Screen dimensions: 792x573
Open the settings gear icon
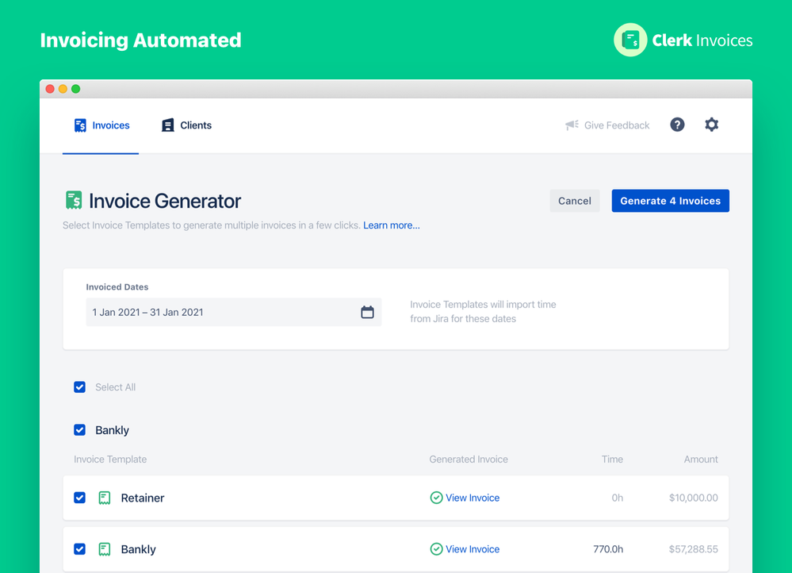click(711, 125)
